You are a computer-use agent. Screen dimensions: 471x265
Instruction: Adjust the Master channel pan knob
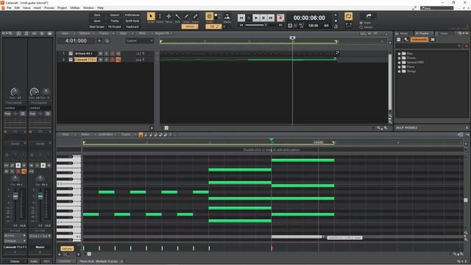point(40,179)
